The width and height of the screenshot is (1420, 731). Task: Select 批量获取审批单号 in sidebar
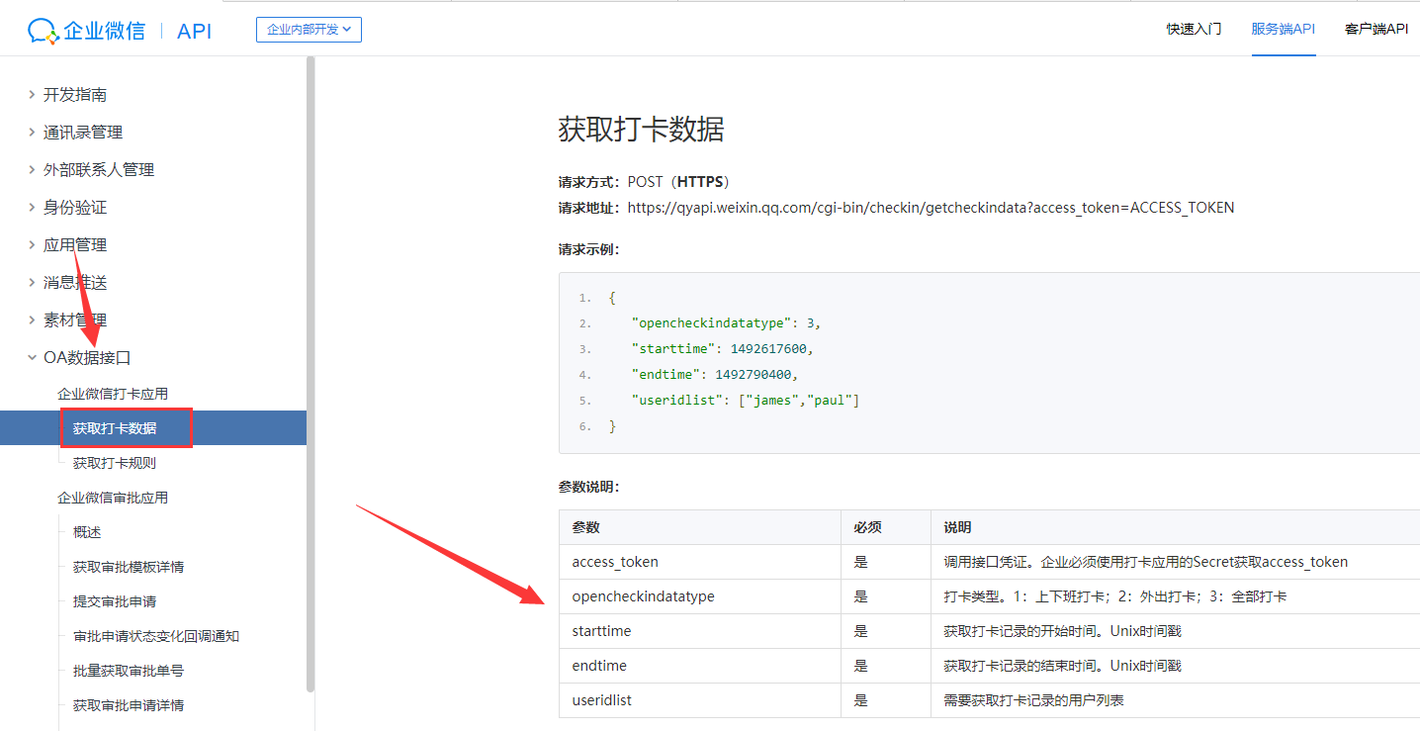tap(129, 671)
